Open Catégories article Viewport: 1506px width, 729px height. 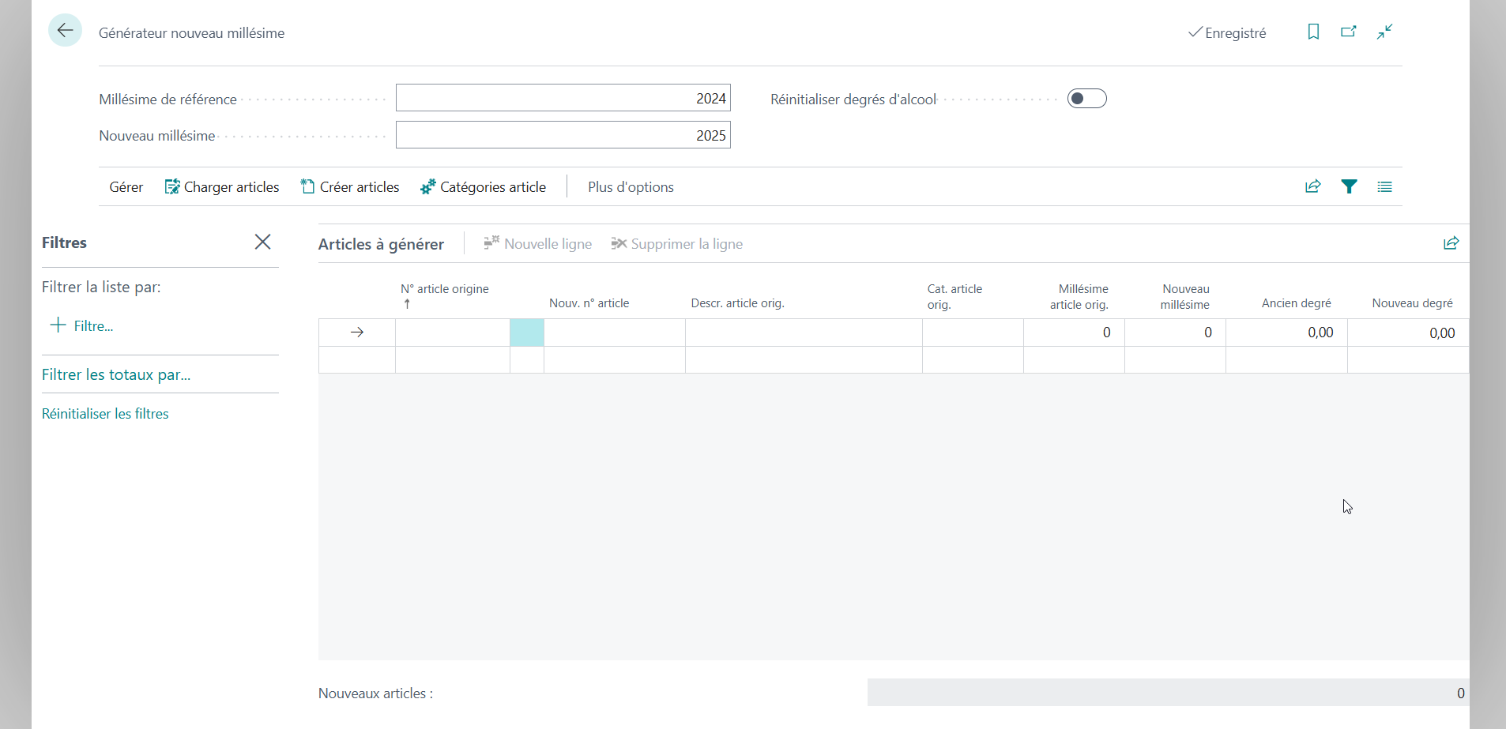pos(483,187)
